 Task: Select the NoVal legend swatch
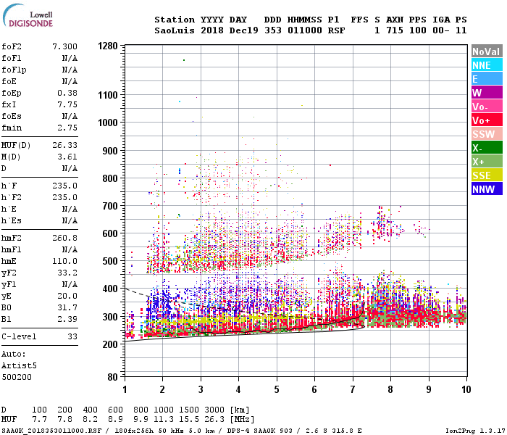coord(487,51)
